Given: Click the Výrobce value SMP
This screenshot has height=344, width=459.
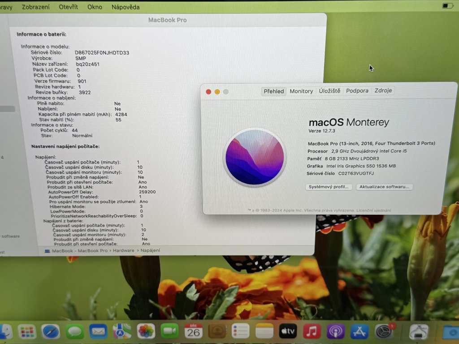Looking at the screenshot, I should (x=81, y=58).
